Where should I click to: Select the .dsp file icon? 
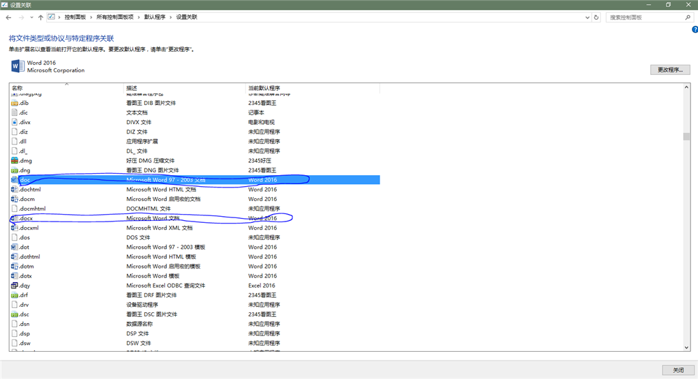click(14, 333)
